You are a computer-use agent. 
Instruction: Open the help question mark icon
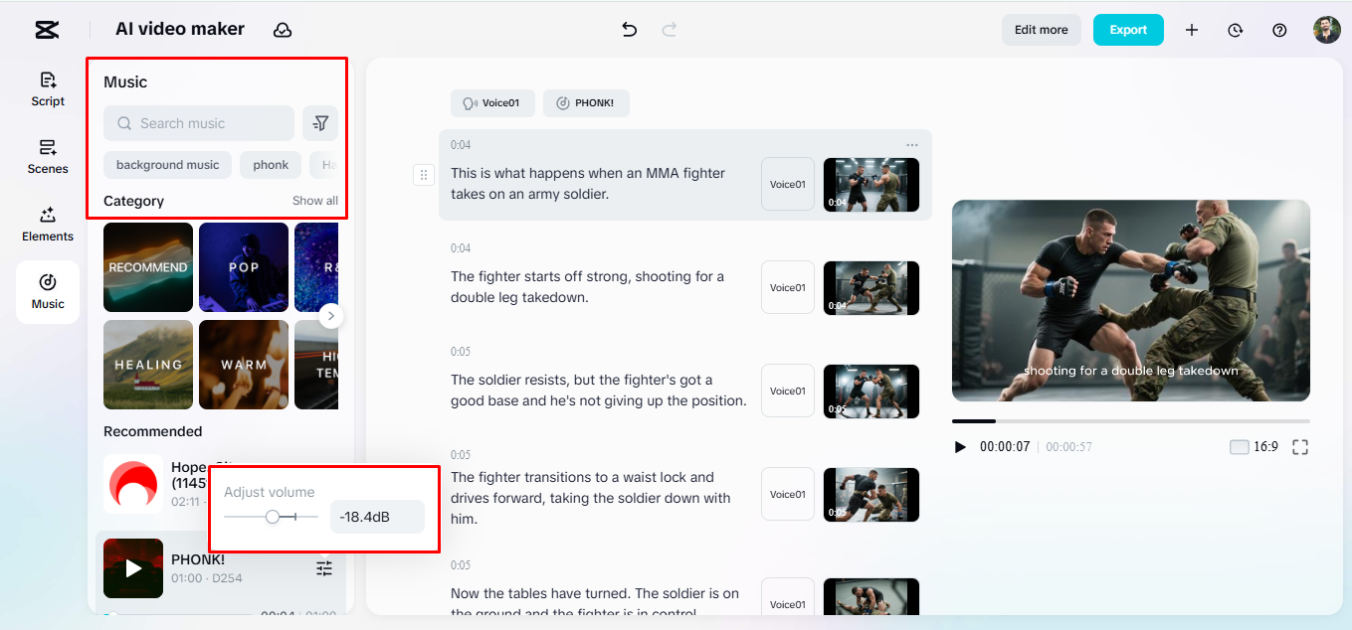coord(1279,30)
